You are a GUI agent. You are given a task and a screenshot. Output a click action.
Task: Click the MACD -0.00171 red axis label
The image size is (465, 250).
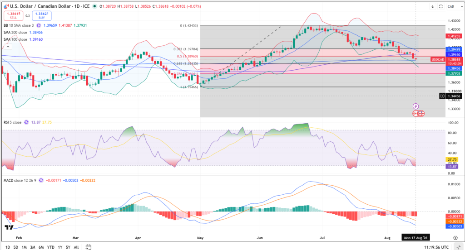(x=454, y=216)
